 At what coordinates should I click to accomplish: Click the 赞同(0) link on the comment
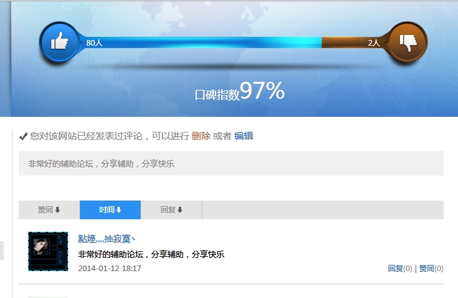point(431,268)
